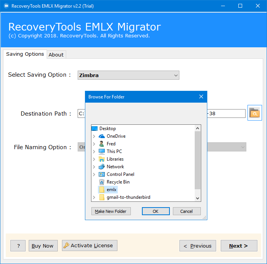Click the Next button
The height and width of the screenshot is (264, 267).
(x=239, y=246)
